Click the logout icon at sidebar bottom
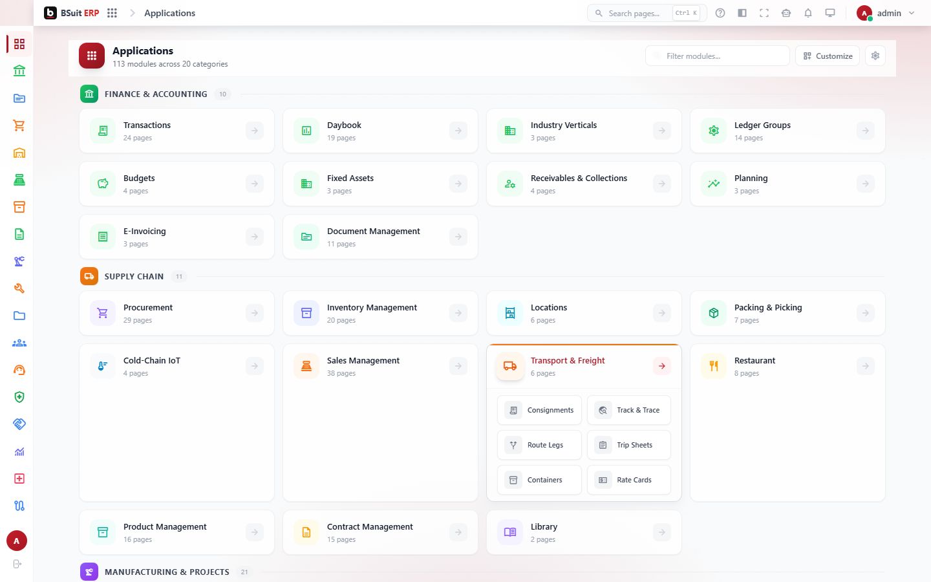Image resolution: width=931 pixels, height=582 pixels. point(17,564)
